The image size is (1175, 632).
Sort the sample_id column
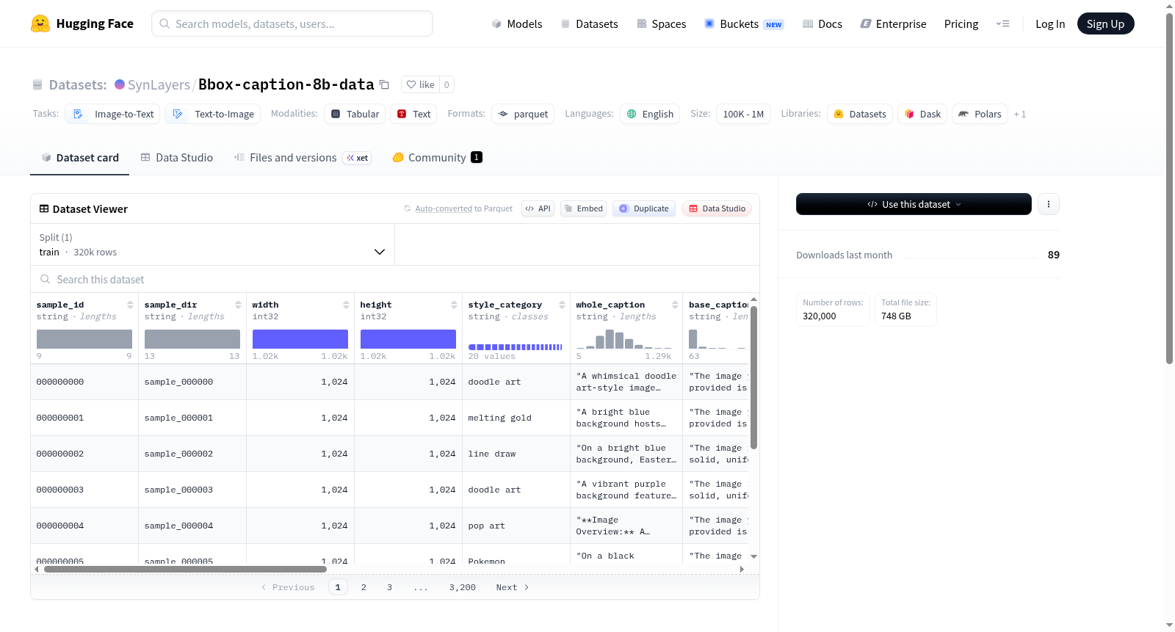[130, 305]
